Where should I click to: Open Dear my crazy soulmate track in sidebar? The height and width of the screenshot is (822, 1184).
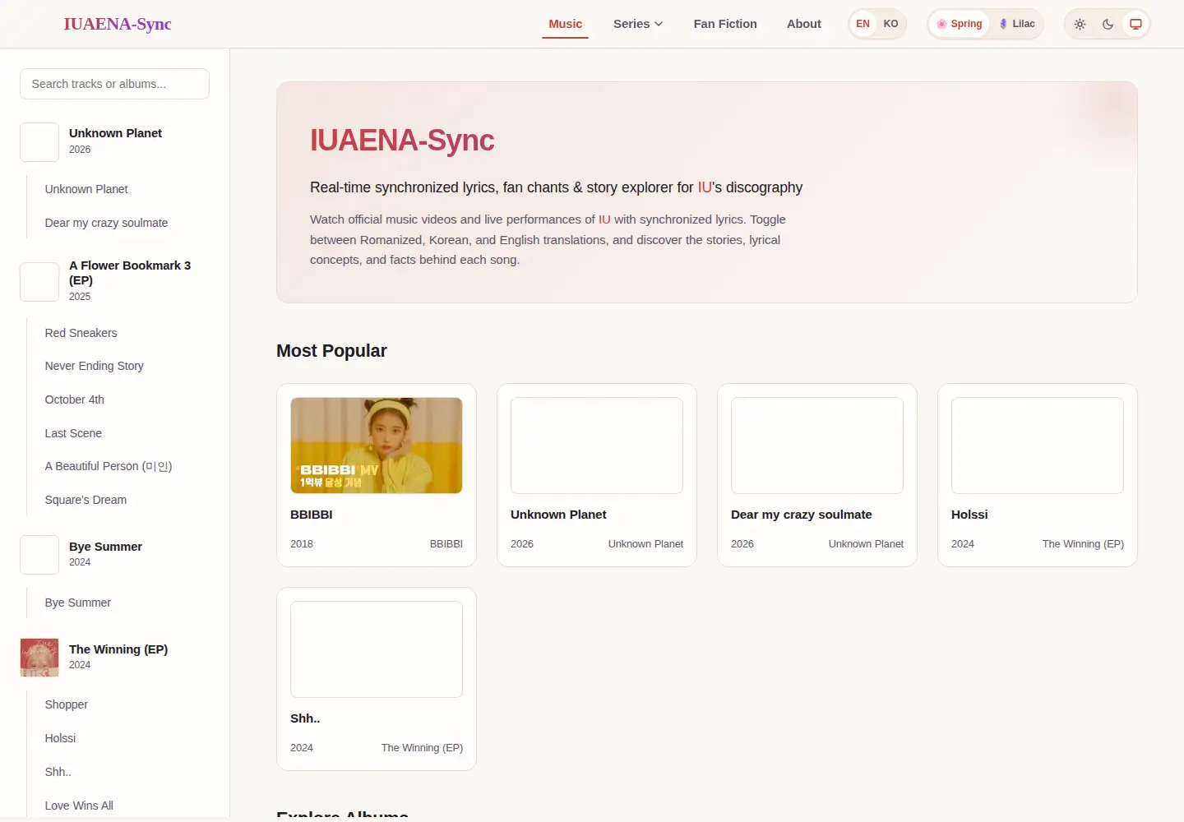[106, 223]
